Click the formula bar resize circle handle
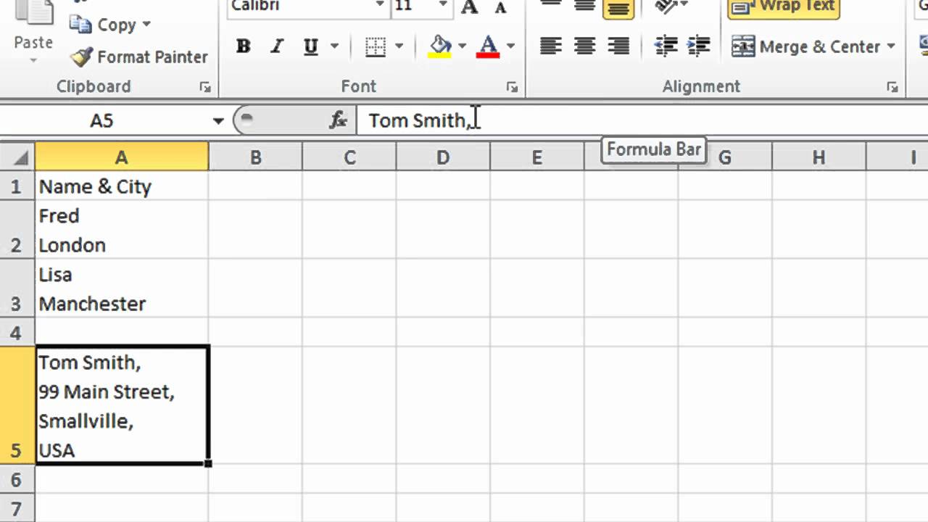The width and height of the screenshot is (928, 522). coord(246,118)
